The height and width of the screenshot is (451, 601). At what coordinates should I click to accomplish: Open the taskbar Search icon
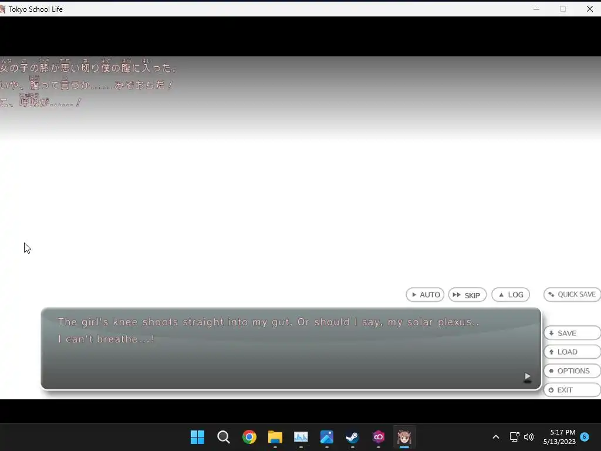[x=223, y=437]
